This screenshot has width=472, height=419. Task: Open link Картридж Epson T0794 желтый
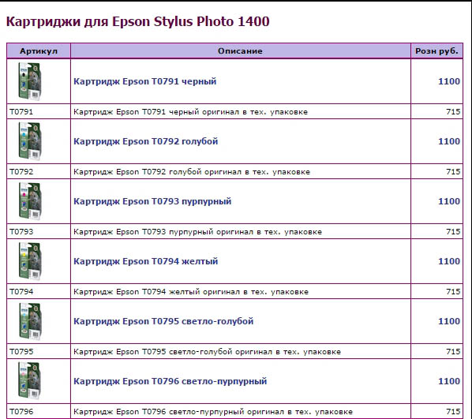[x=146, y=261]
